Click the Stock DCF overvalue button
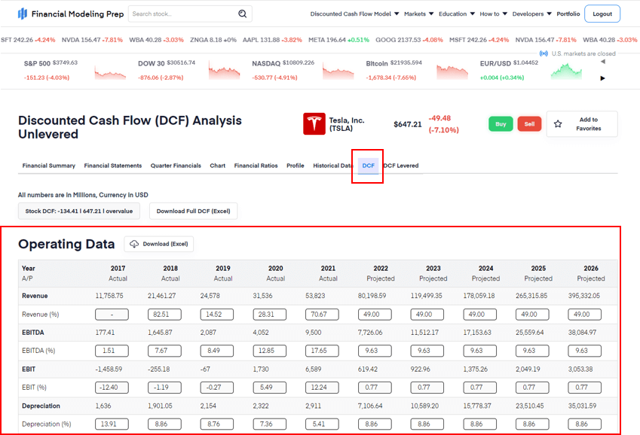This screenshot has width=640, height=435. [79, 211]
